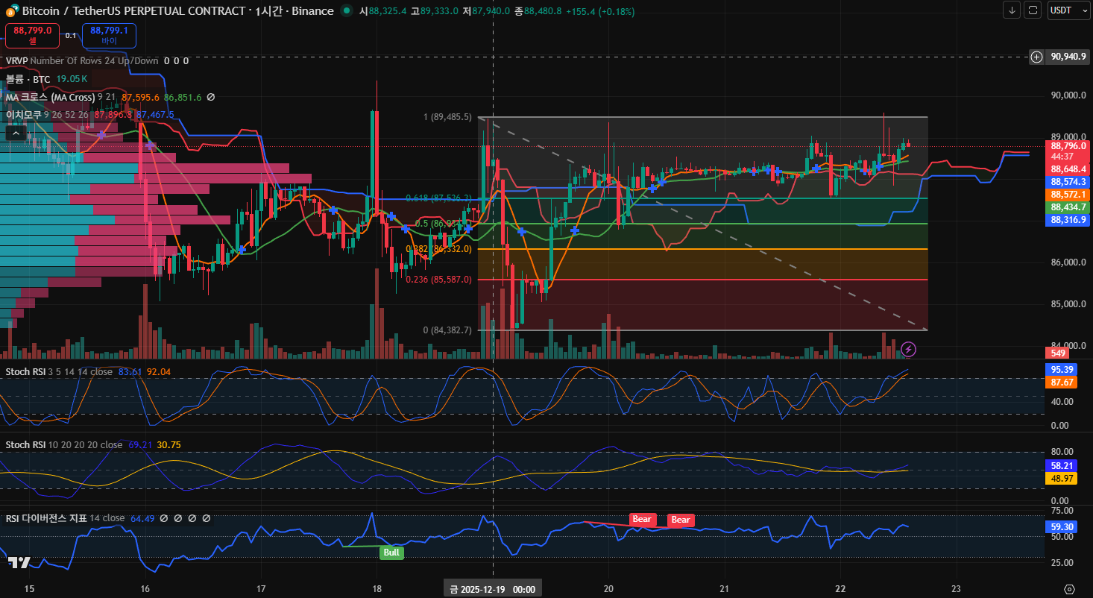Click the green Bull divergence label

(x=391, y=553)
